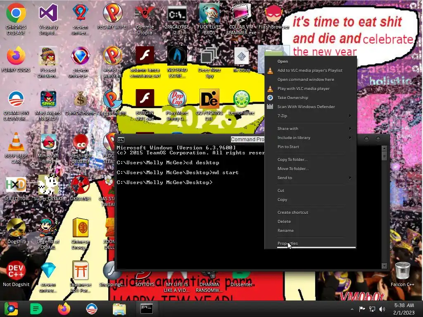Choose Take Ownership in context menu
This screenshot has height=317, width=423.
point(310,98)
